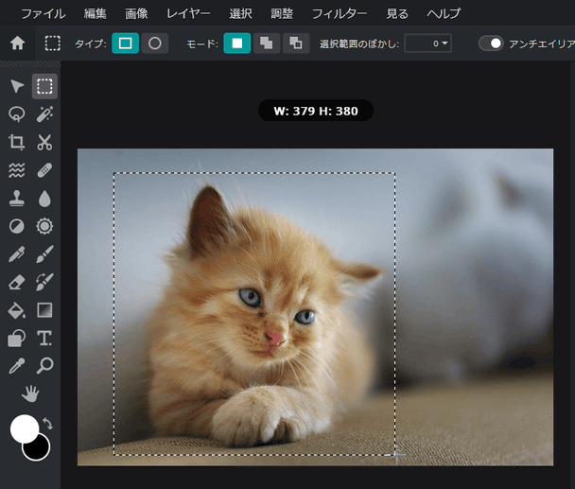575x489 pixels.
Task: Pick the white foreground color swatch
Action: 23,428
